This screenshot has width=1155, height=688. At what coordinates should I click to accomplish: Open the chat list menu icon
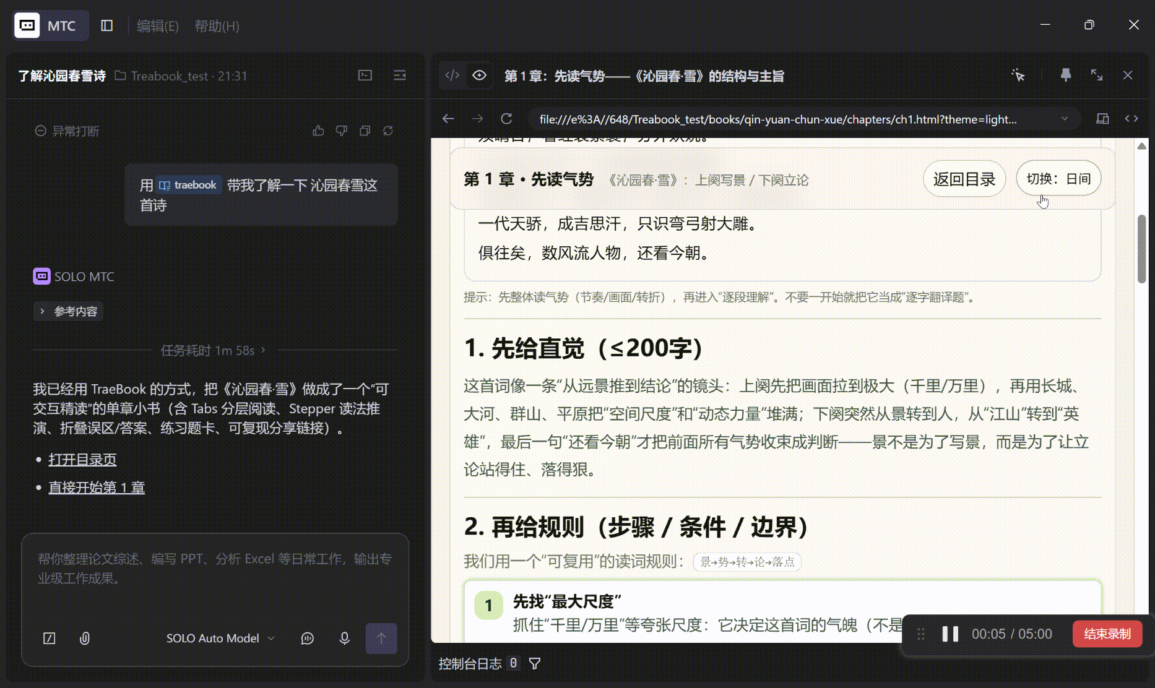[x=400, y=75]
